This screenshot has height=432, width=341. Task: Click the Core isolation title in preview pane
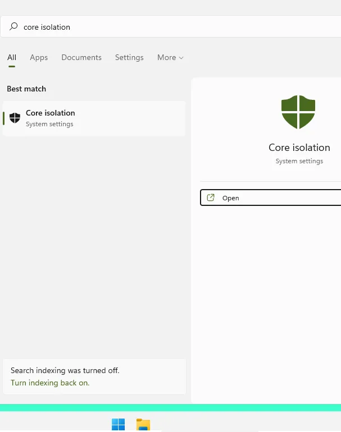click(299, 148)
